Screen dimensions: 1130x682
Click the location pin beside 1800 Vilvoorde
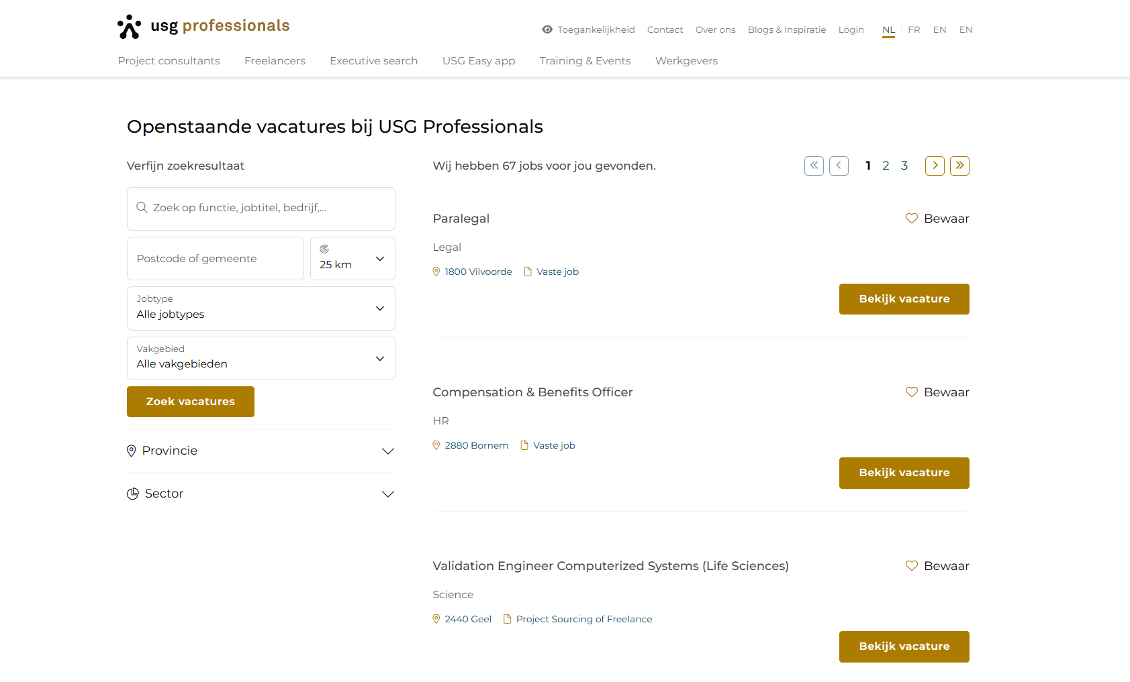click(x=436, y=272)
